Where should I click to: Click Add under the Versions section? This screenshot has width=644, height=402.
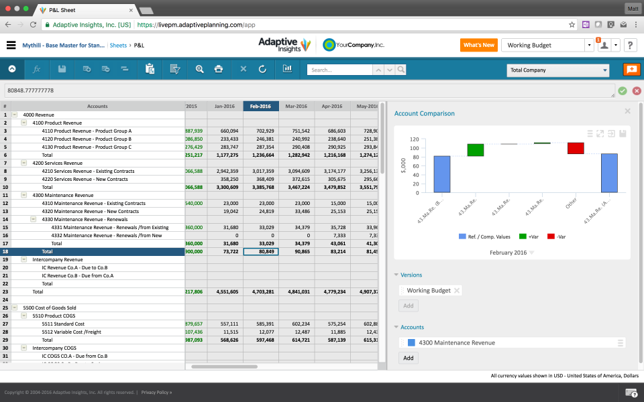tap(408, 306)
